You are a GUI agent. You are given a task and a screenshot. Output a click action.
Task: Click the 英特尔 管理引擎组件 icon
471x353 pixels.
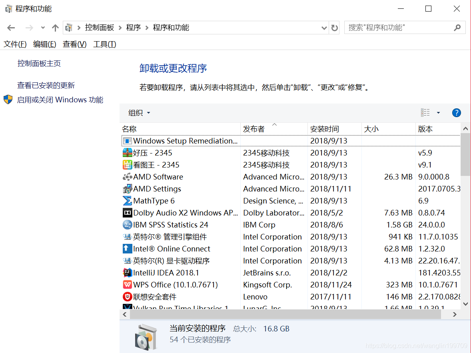[x=128, y=237]
